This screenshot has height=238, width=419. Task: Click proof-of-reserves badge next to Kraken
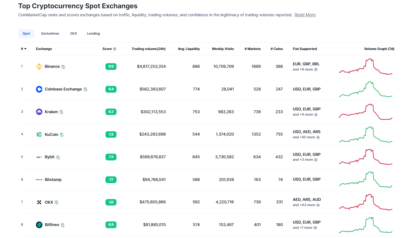coord(61,112)
